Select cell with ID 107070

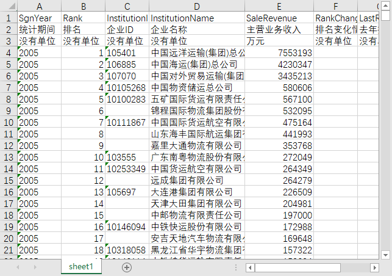[127, 76]
